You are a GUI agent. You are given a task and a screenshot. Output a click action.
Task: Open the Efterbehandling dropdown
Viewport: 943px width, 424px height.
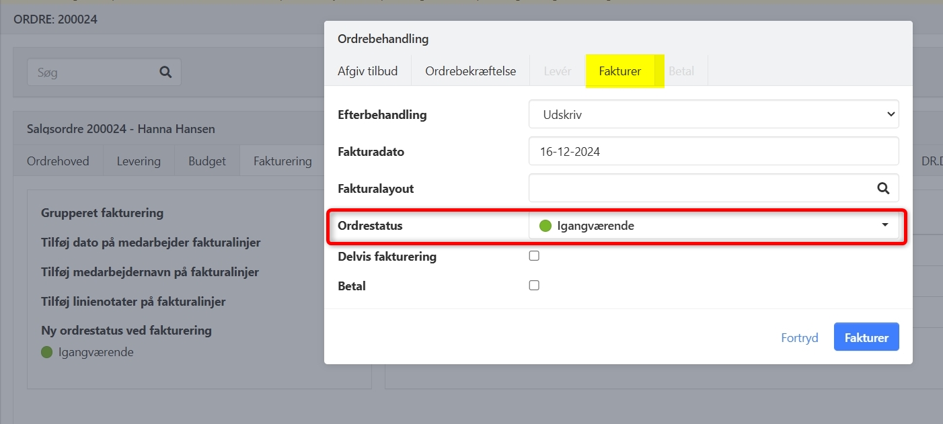[x=714, y=115]
